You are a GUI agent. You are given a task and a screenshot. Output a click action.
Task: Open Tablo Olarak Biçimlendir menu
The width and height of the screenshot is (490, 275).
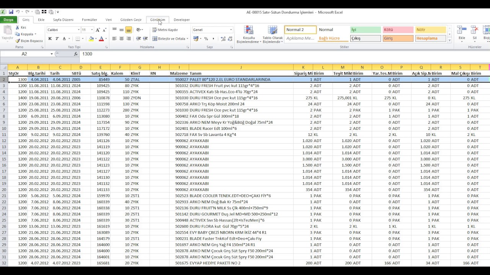click(x=273, y=35)
